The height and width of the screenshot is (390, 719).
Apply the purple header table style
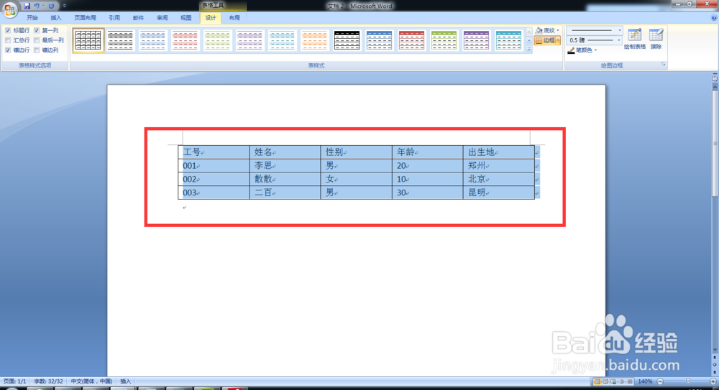(476, 40)
